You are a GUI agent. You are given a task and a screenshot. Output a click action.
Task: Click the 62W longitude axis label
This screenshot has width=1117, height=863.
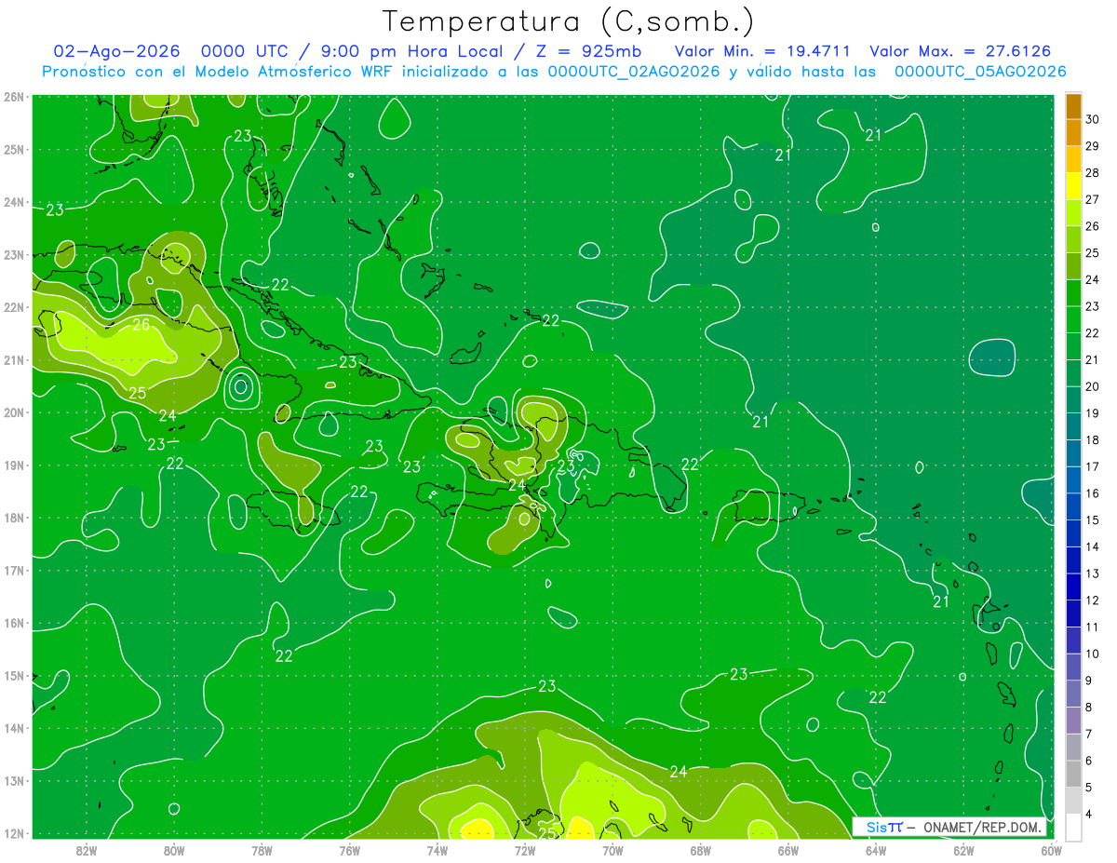[963, 850]
